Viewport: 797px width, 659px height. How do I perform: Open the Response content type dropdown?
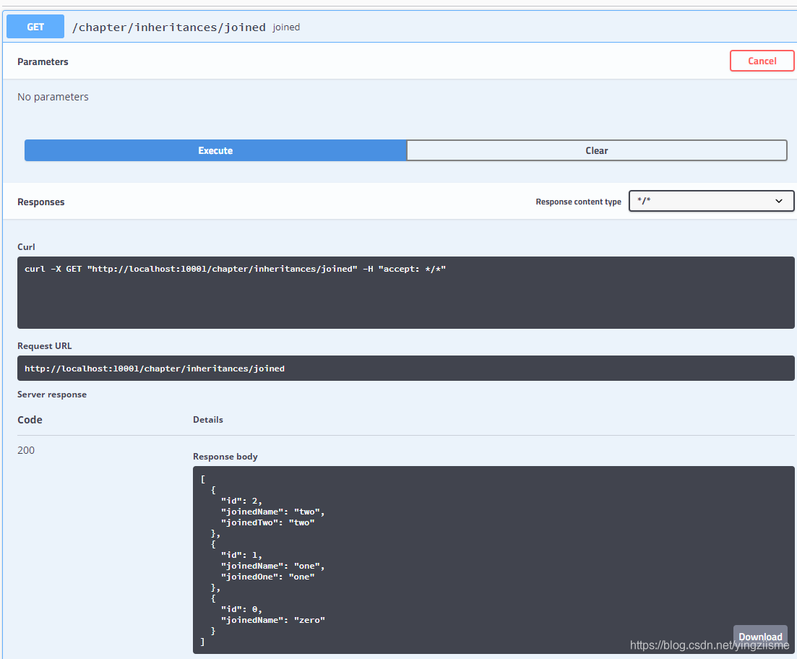click(710, 201)
